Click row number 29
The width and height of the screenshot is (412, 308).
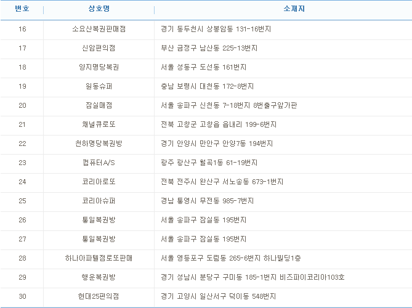pos(22,277)
